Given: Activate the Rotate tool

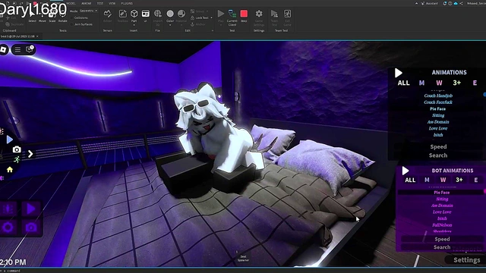Looking at the screenshot, I should pyautogui.click(x=62, y=17).
